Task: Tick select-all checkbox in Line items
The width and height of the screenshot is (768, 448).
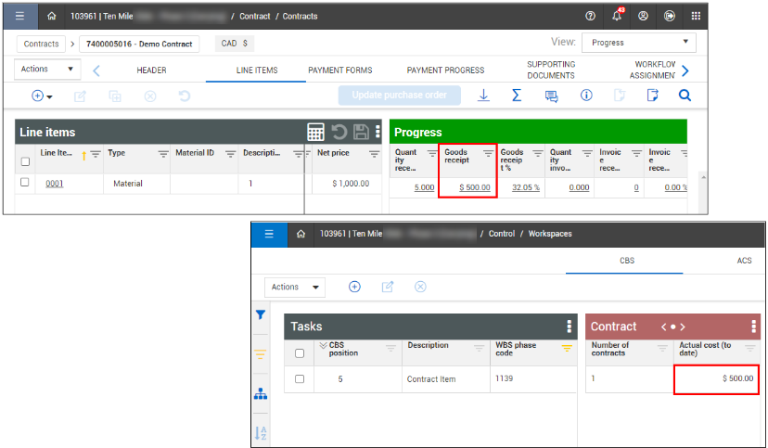Action: 25,161
